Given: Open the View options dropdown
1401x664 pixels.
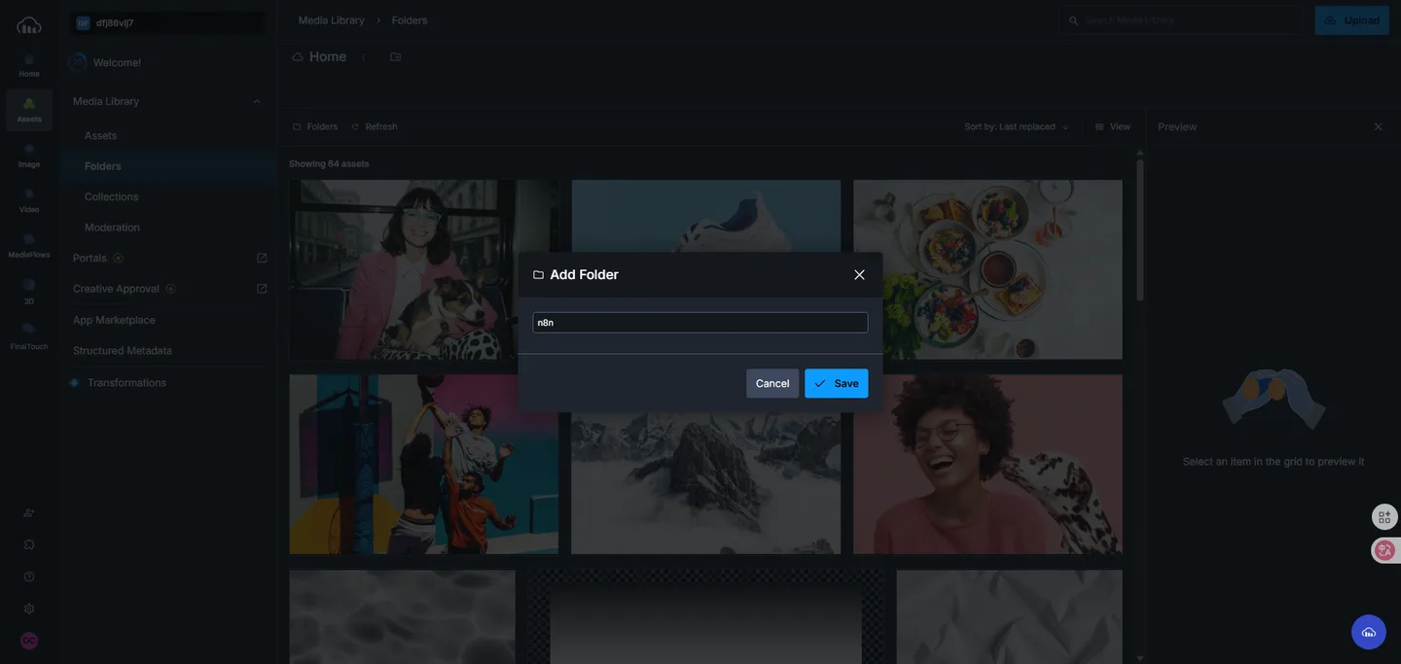Looking at the screenshot, I should [x=1113, y=126].
